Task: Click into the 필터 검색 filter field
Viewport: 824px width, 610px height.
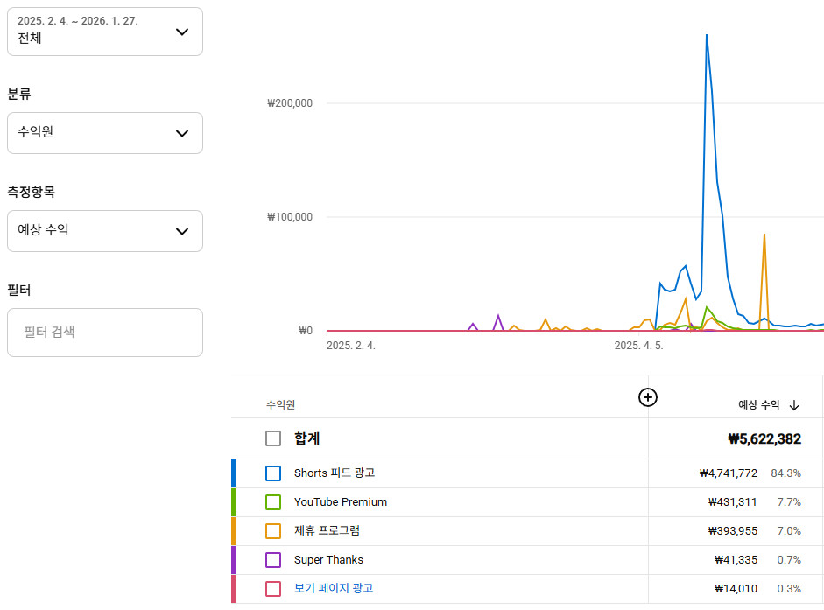Action: (104, 333)
